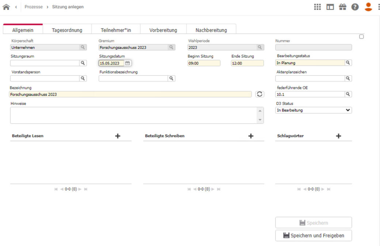Add a new Schlagwort with the plus
The image size is (380, 246).
(338, 135)
